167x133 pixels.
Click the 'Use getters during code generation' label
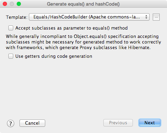54,56
